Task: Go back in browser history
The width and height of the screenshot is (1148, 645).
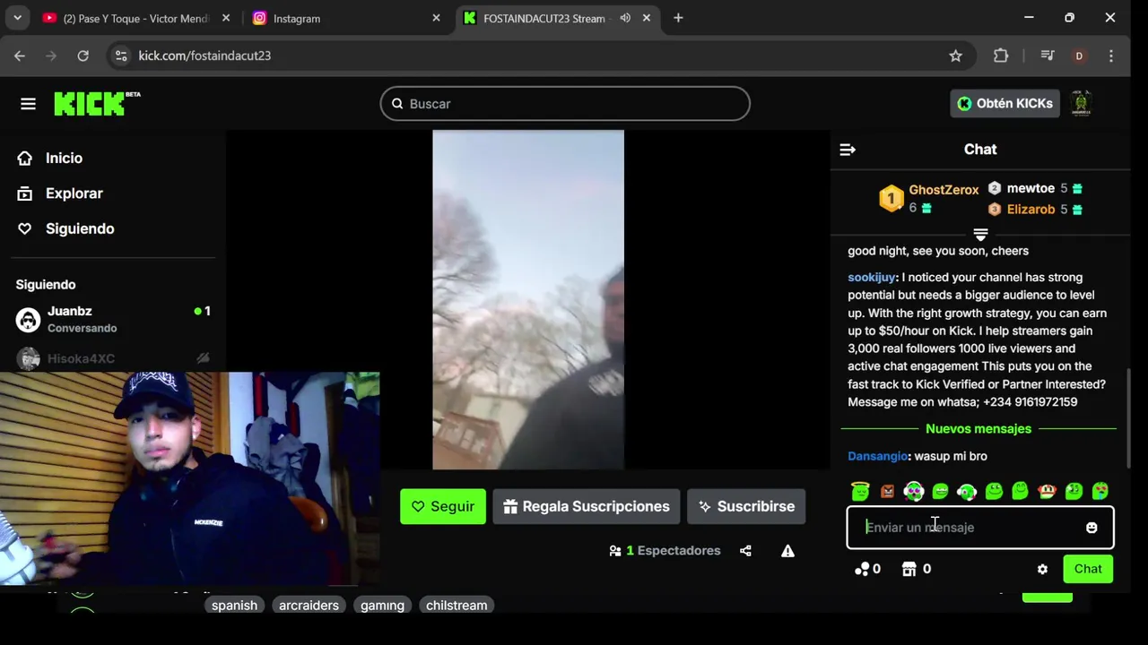Action: [20, 56]
